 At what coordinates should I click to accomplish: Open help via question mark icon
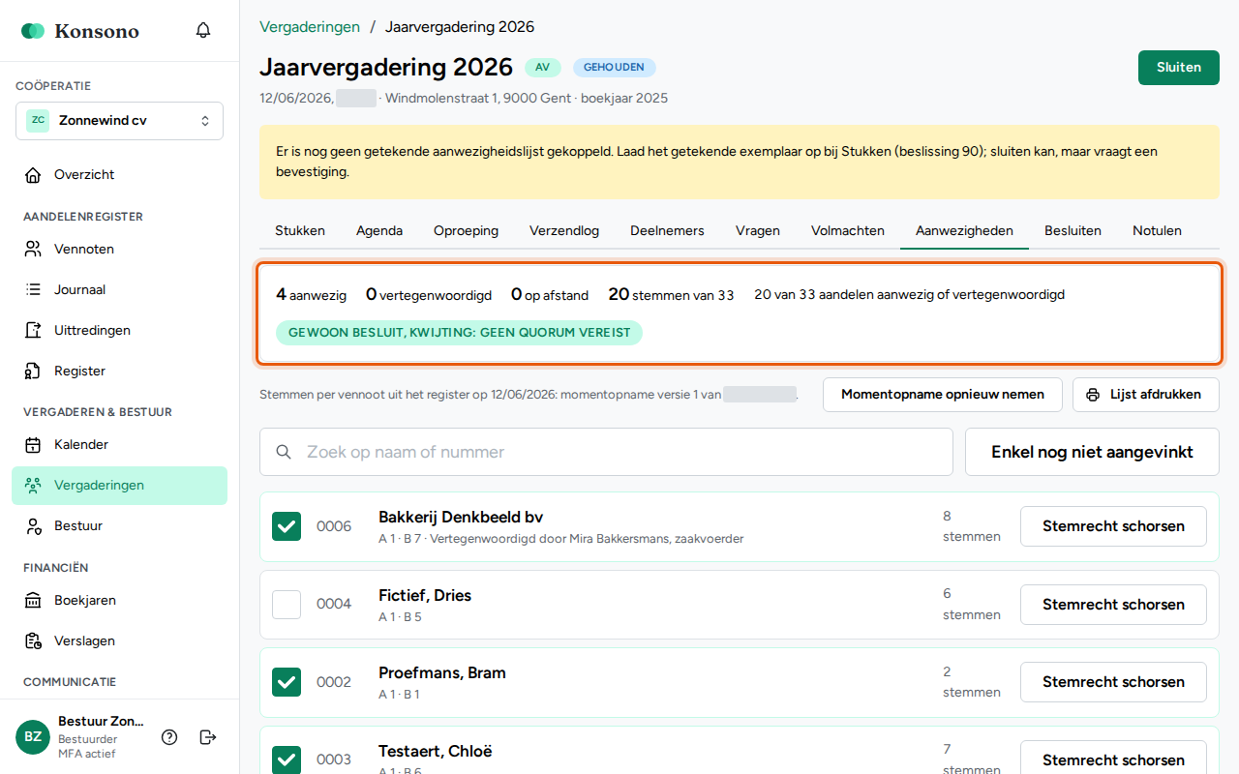[x=169, y=737]
